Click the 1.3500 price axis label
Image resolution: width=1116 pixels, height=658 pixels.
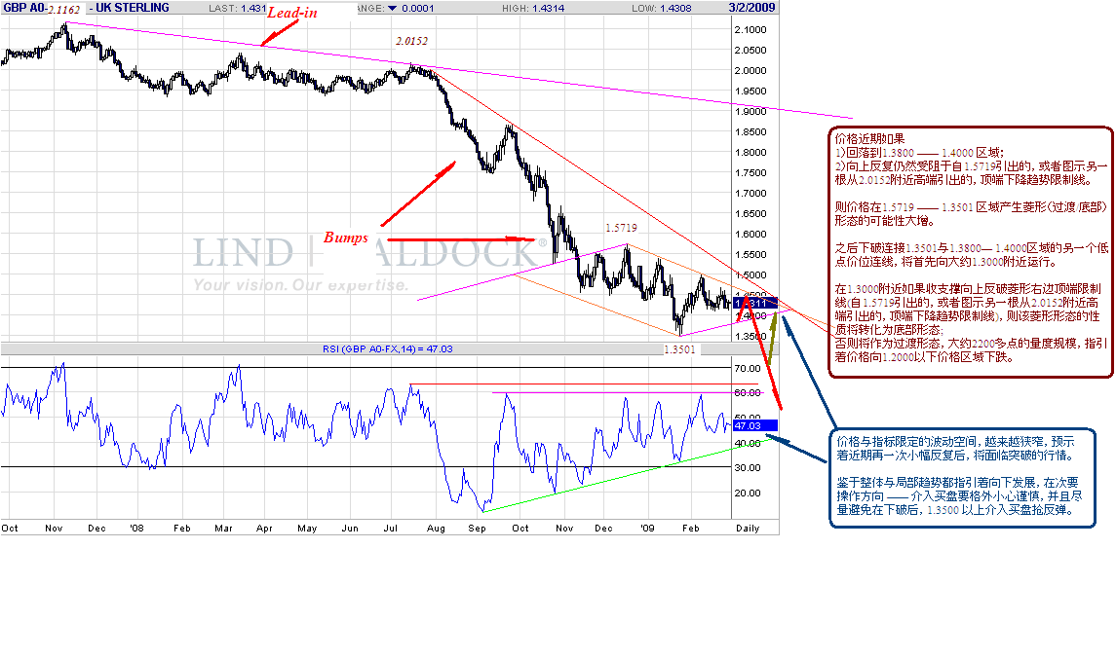(x=750, y=337)
